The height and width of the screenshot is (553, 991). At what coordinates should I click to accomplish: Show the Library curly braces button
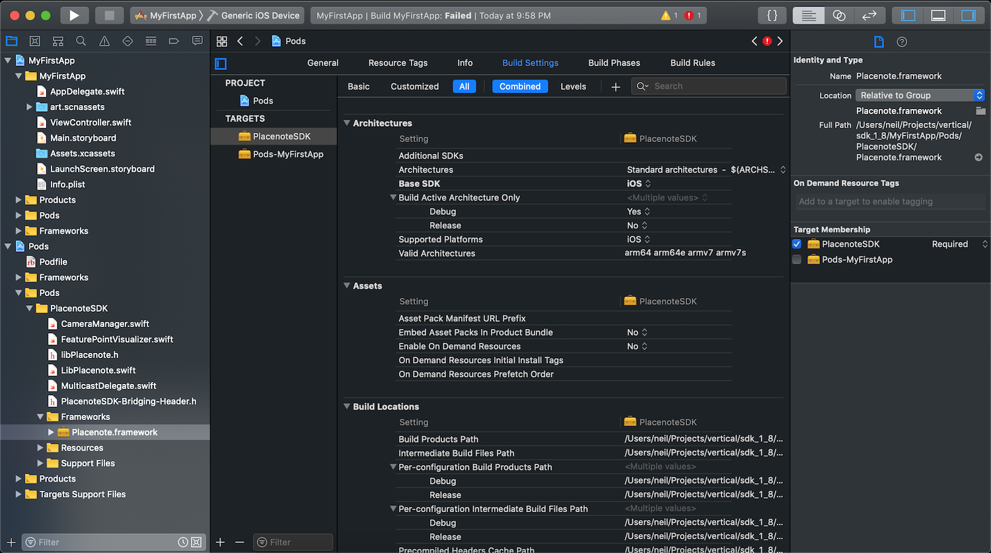(x=772, y=15)
